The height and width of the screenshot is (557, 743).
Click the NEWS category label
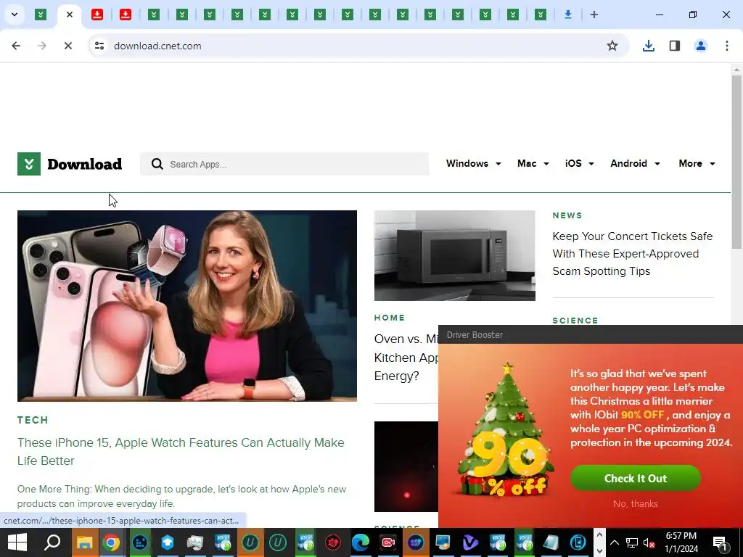tap(567, 215)
